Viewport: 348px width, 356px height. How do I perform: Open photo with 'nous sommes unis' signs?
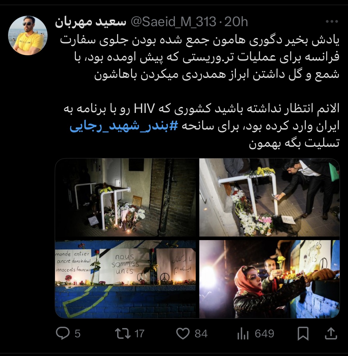tap(125, 279)
